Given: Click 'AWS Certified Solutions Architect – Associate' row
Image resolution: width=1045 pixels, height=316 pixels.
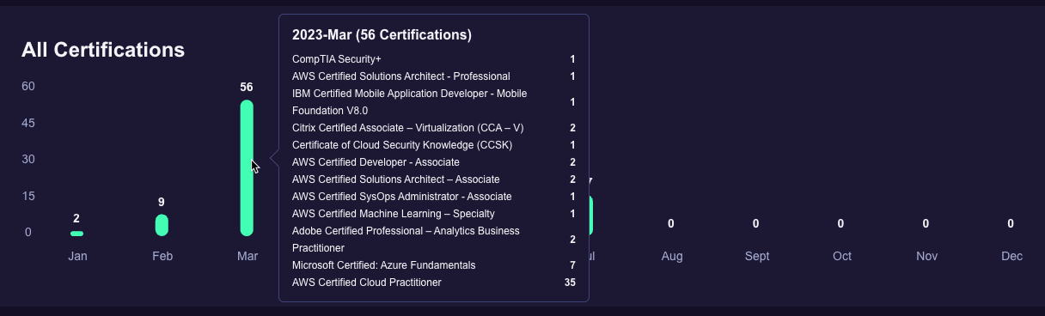Looking at the screenshot, I should 434,179.
